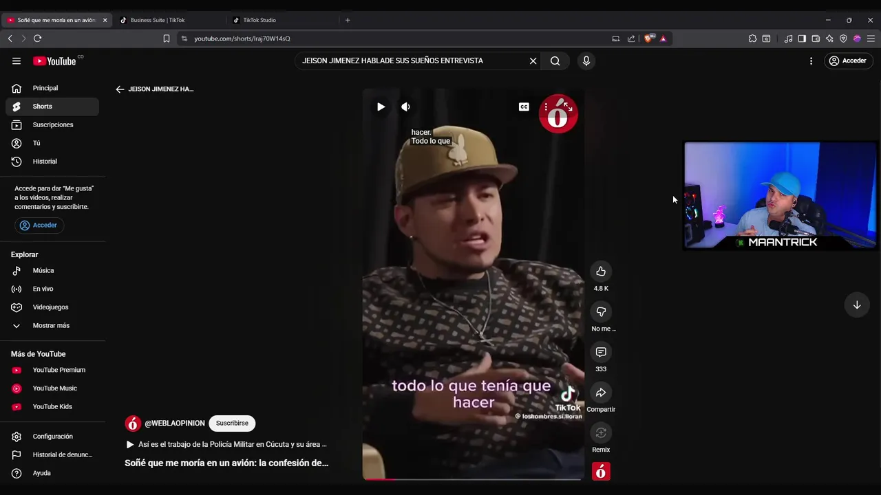Open YouTube Kids link
The width and height of the screenshot is (881, 495).
click(52, 406)
